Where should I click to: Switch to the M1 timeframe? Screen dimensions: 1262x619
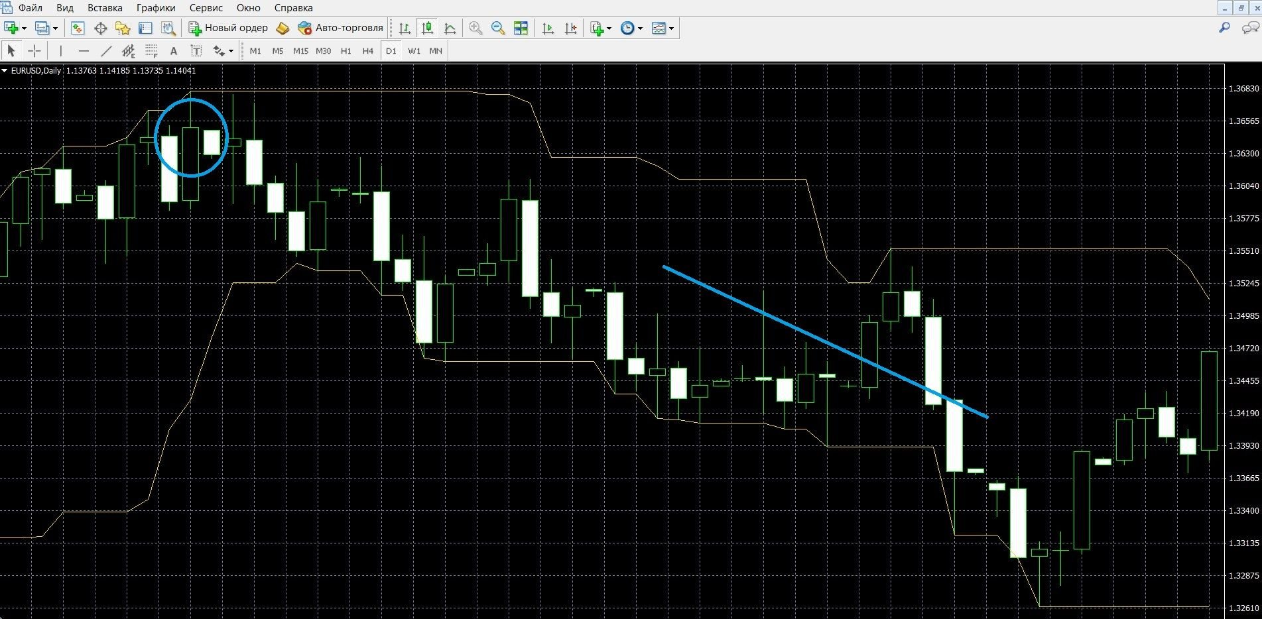[255, 51]
